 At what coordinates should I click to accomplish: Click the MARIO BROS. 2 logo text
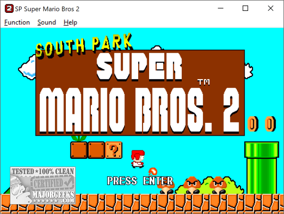[x=139, y=111]
